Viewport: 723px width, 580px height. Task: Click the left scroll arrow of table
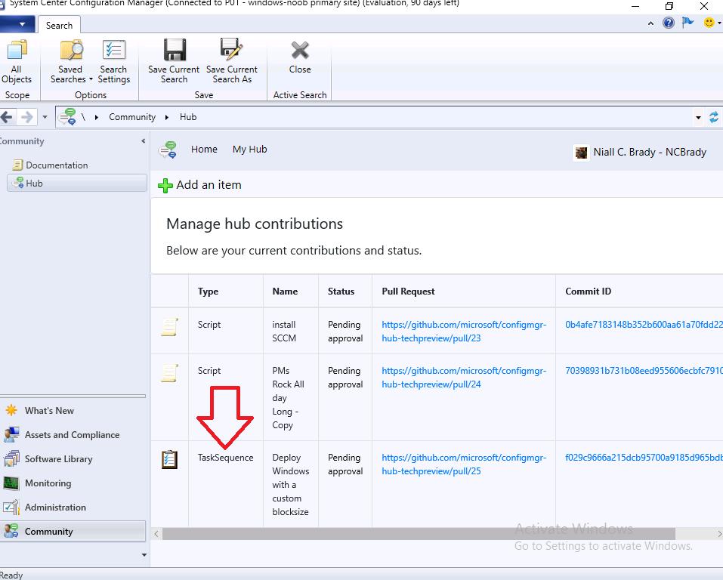tap(156, 534)
